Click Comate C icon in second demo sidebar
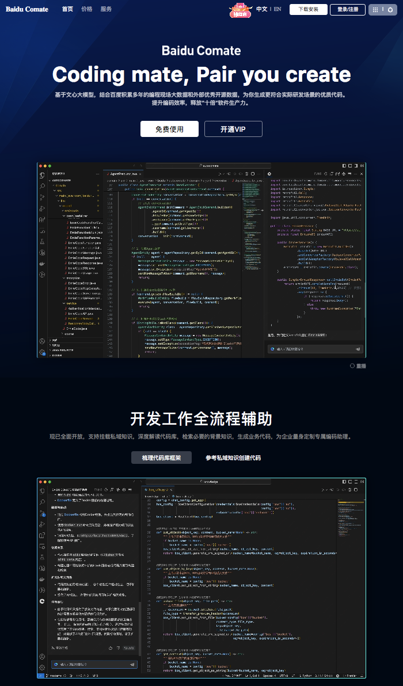 [43, 601]
